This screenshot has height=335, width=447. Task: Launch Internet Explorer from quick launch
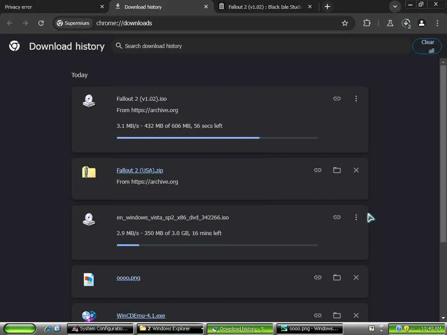point(48,328)
